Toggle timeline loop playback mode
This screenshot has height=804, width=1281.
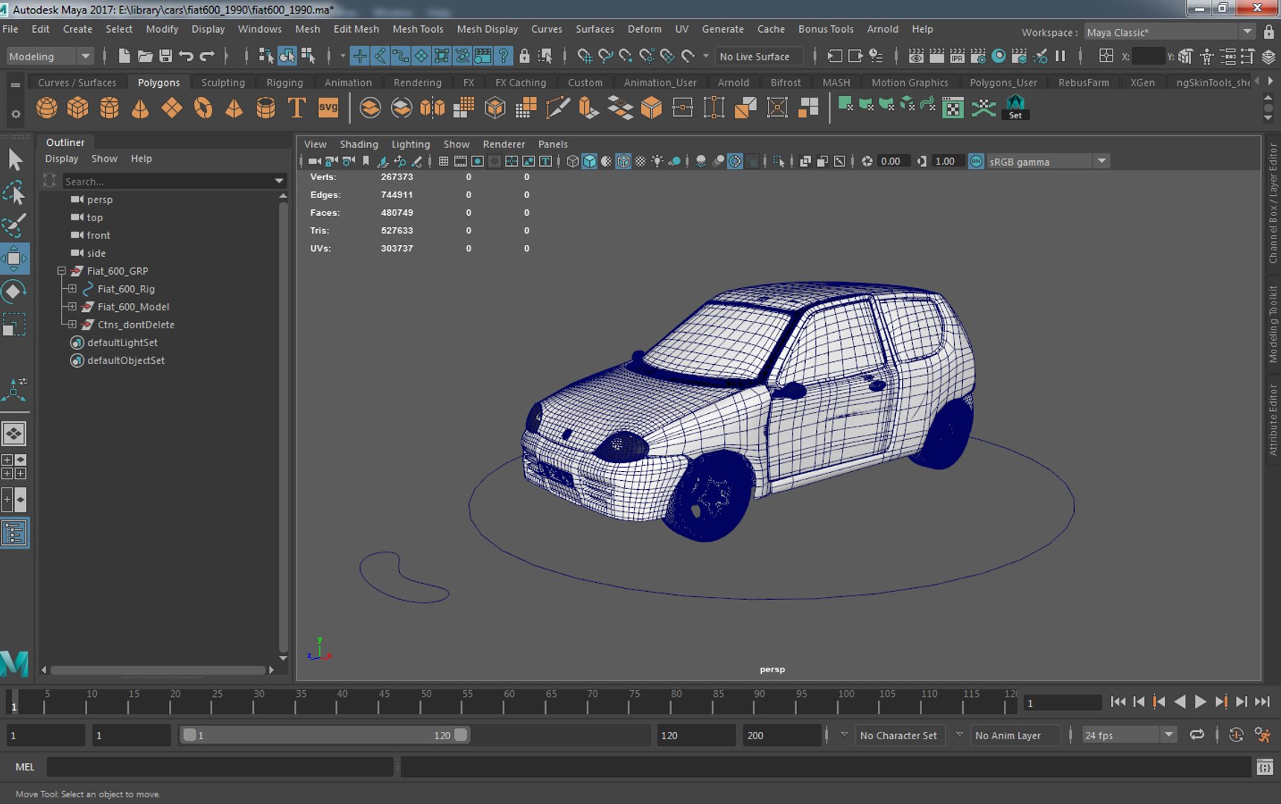pos(1197,735)
